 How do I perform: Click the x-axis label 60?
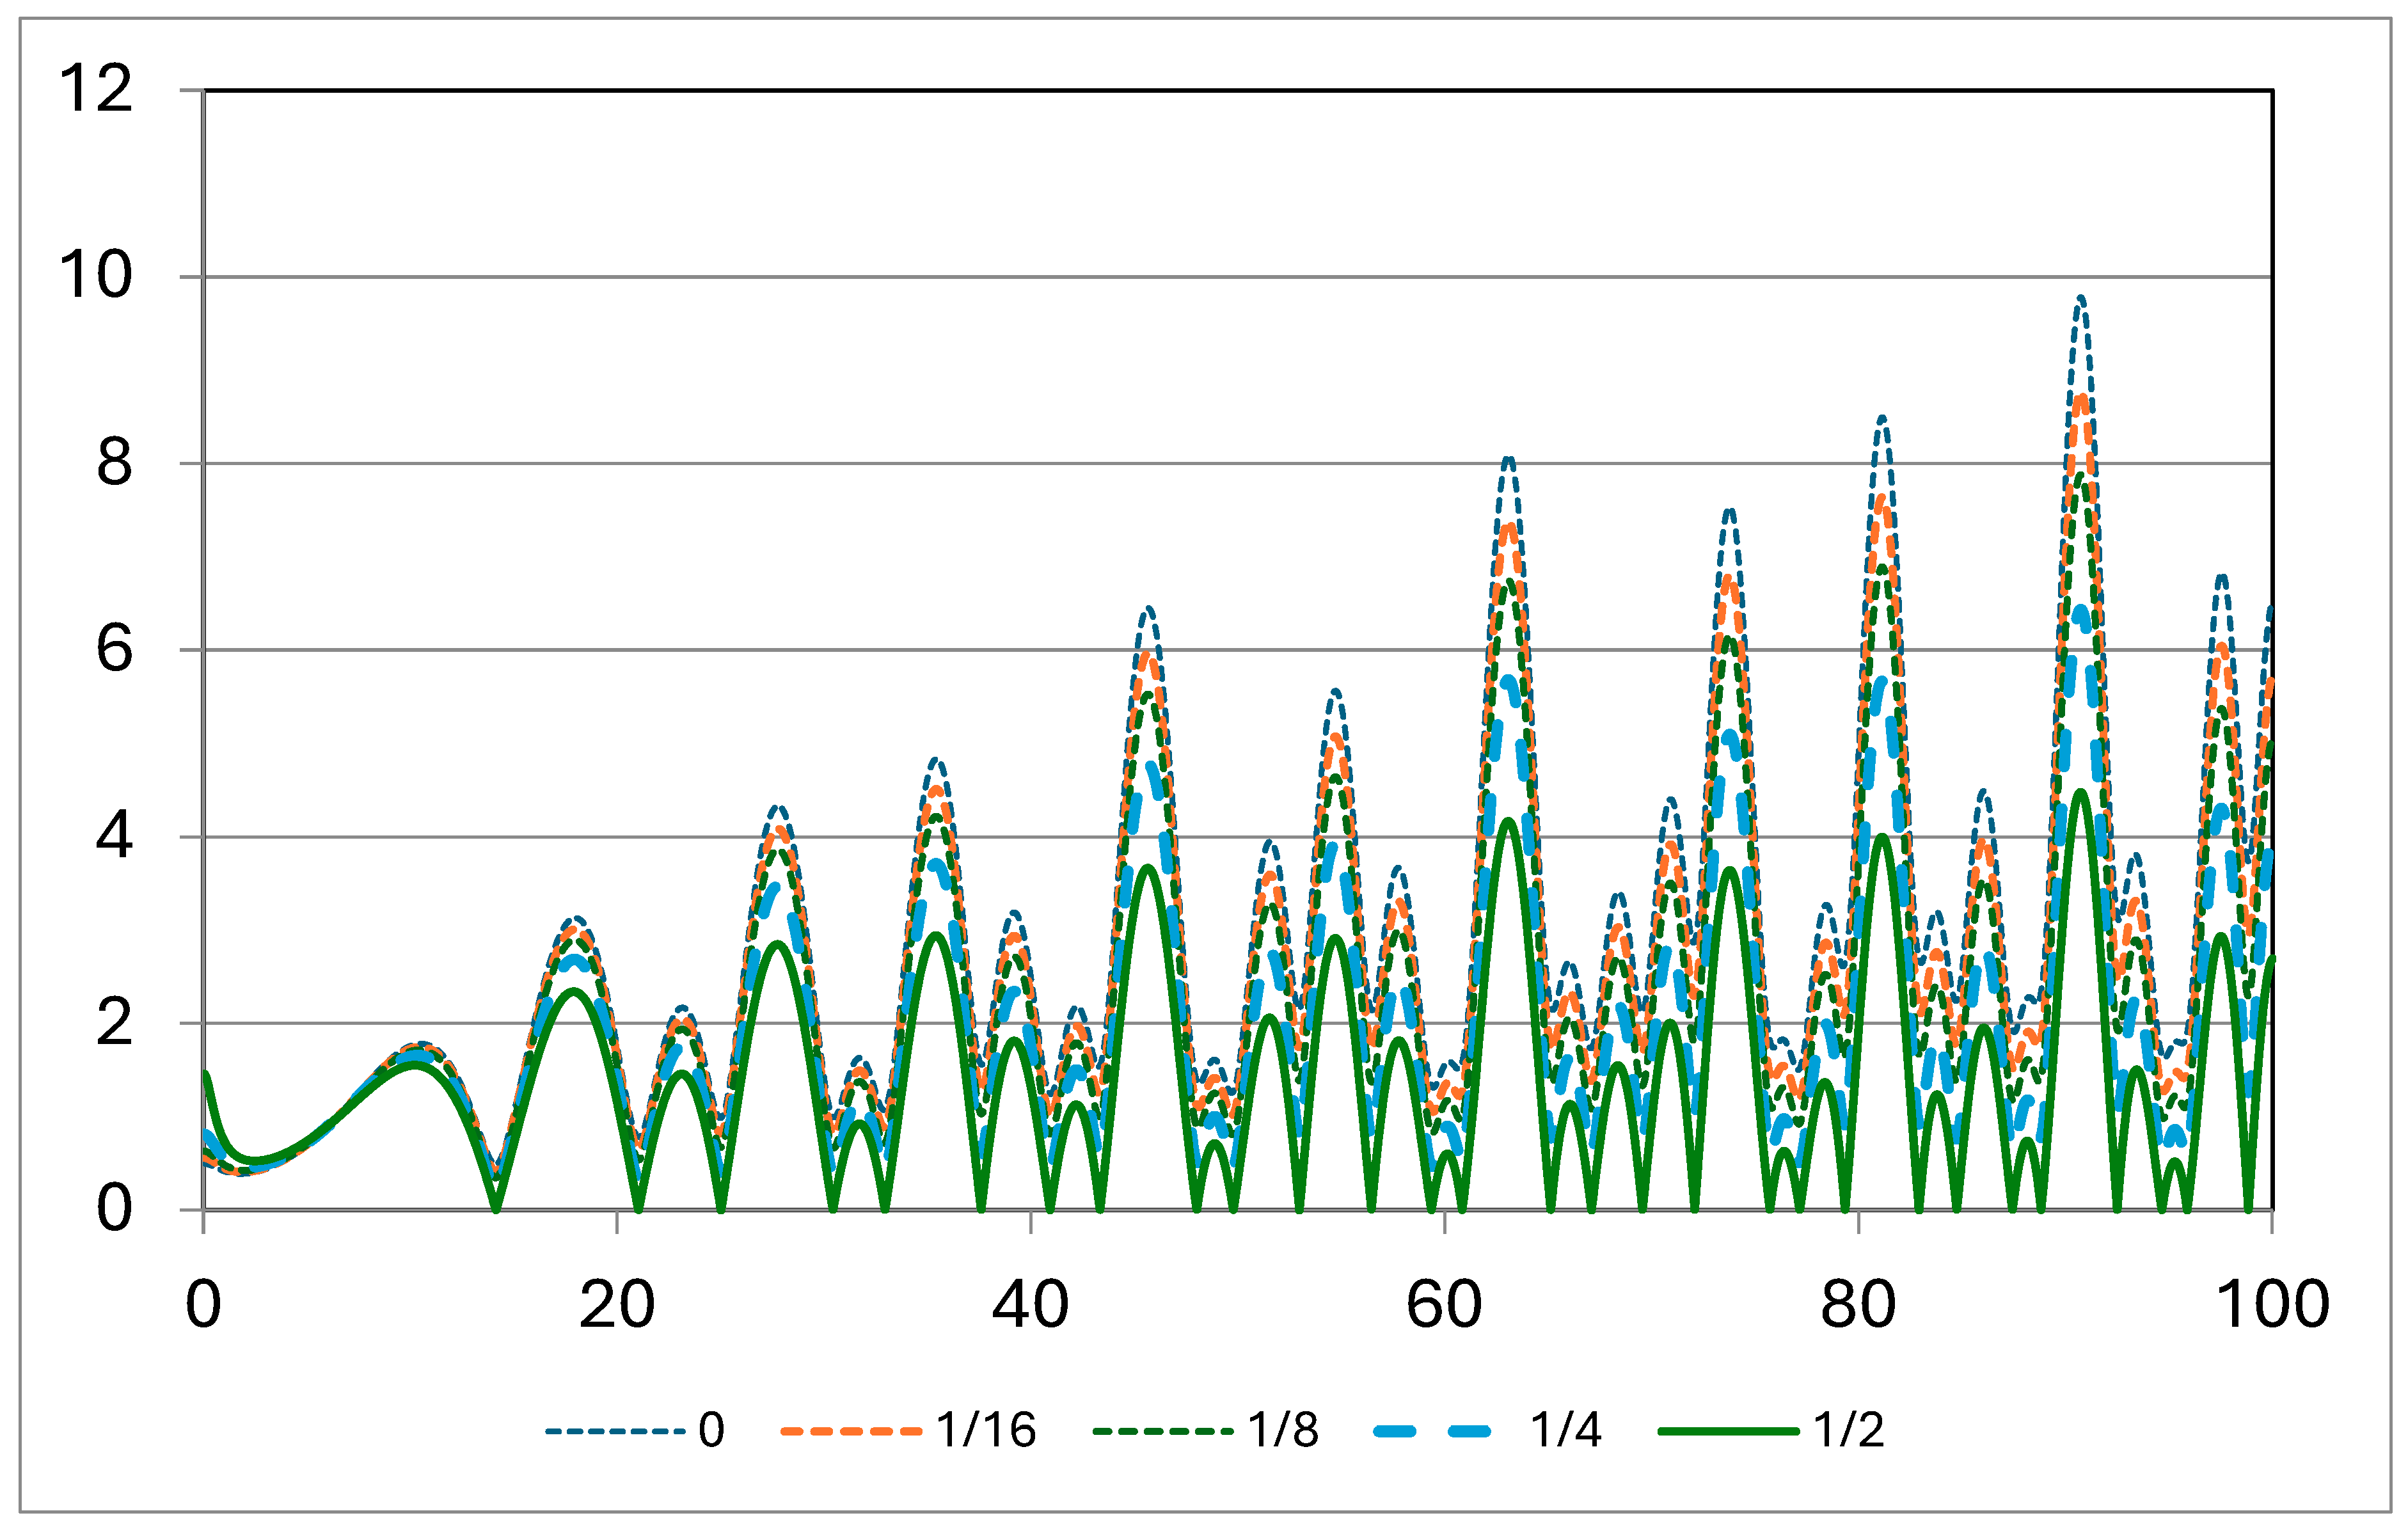(1444, 1305)
